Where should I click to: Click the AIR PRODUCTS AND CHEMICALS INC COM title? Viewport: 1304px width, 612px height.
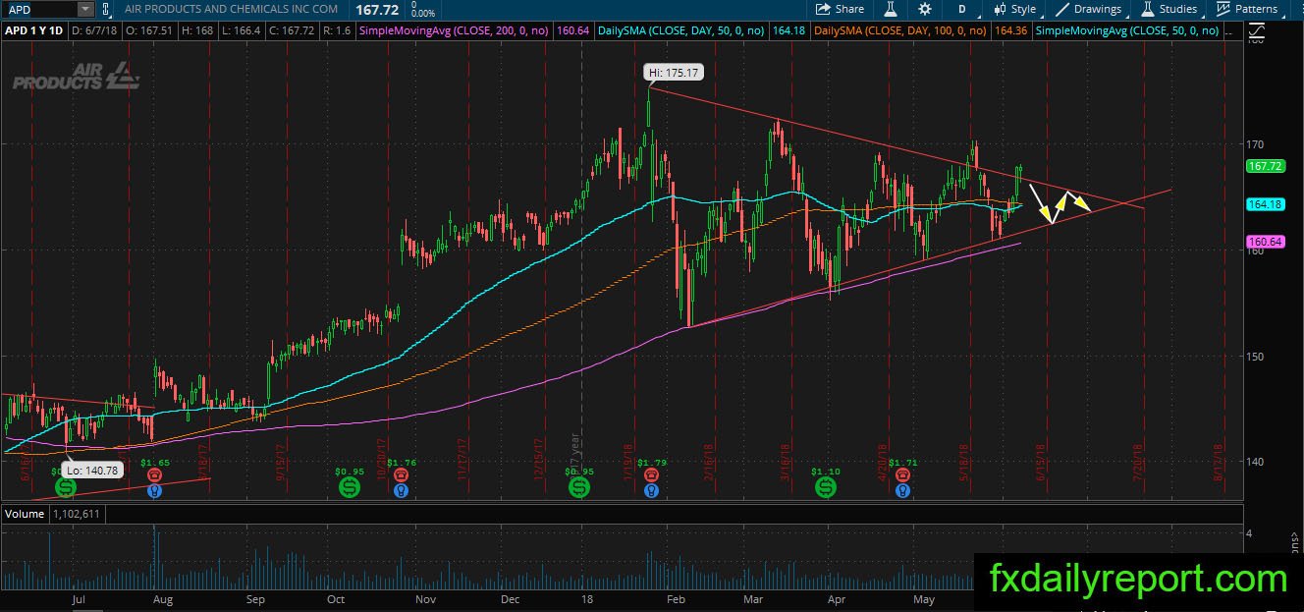[231, 9]
